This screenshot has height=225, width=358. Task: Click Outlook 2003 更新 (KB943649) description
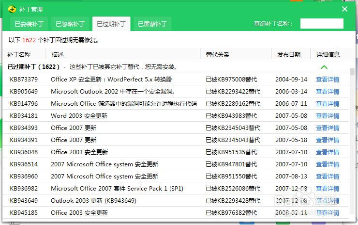[93, 201]
